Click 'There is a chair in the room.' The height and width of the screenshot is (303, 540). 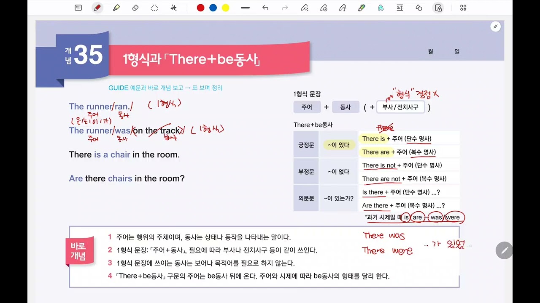(124, 154)
